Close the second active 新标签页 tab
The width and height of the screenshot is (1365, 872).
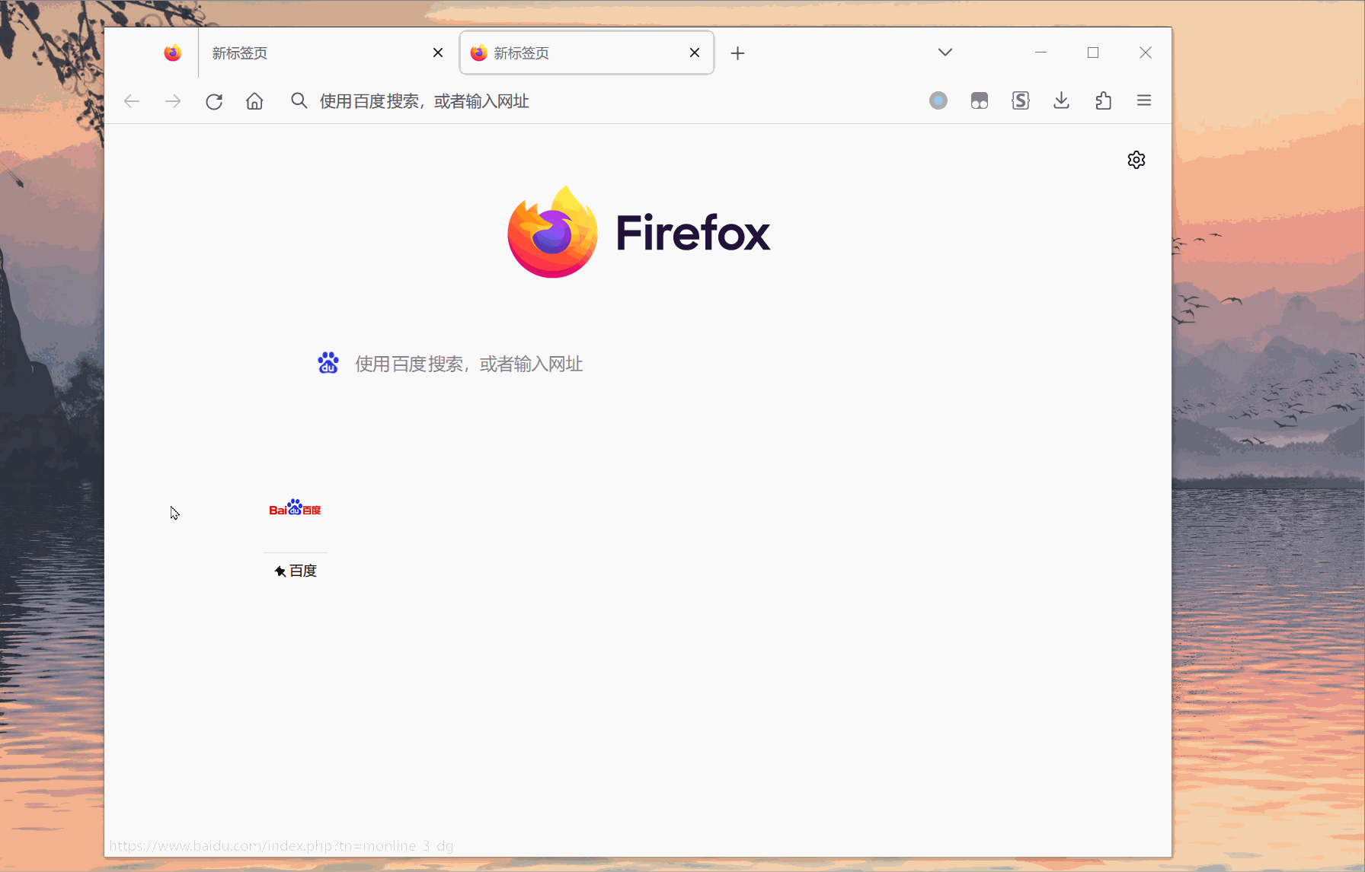pos(695,53)
